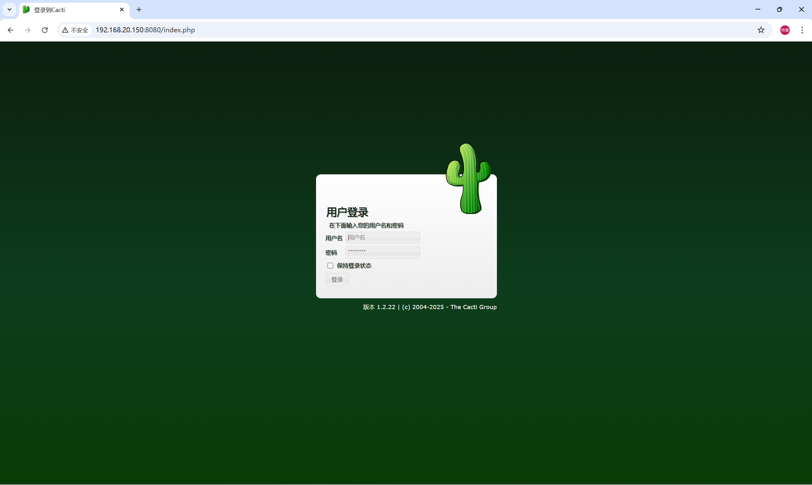Select the 登录到Cacti tab
812x485 pixels.
click(74, 10)
